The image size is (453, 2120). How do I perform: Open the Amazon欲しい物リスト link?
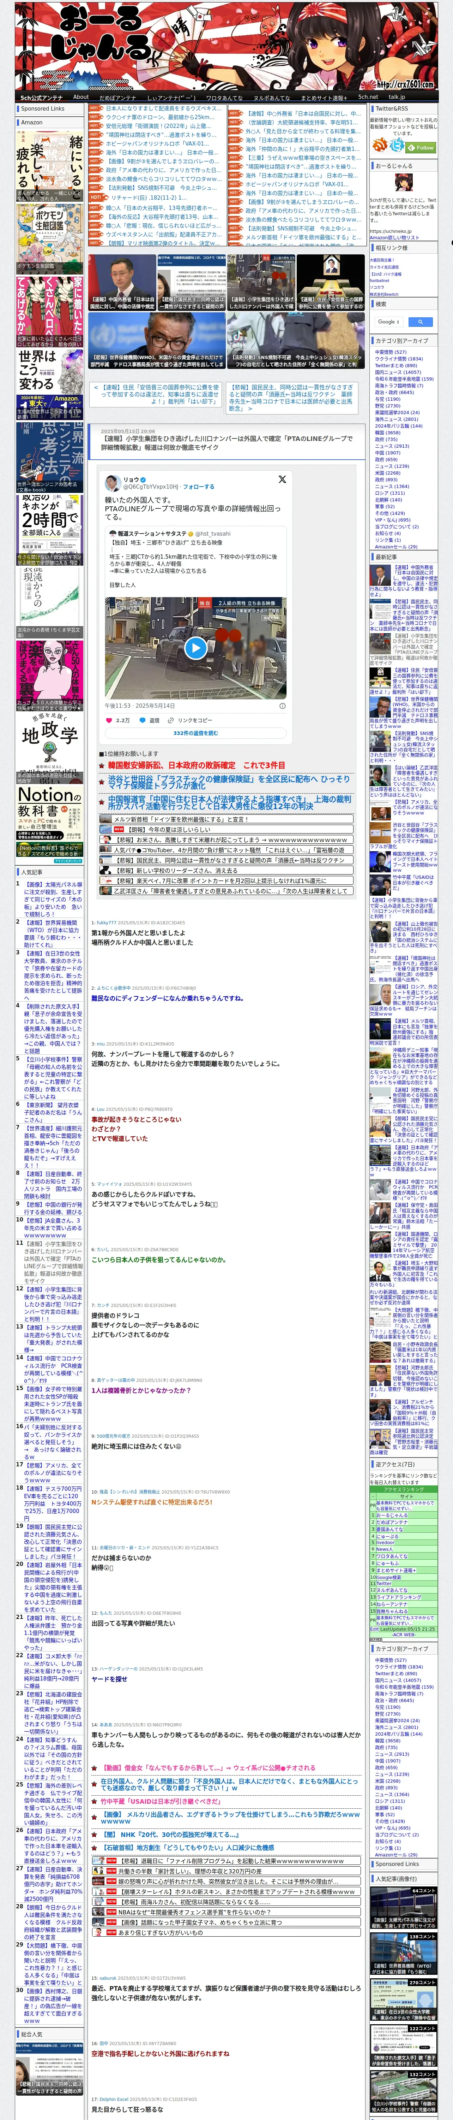tap(395, 238)
